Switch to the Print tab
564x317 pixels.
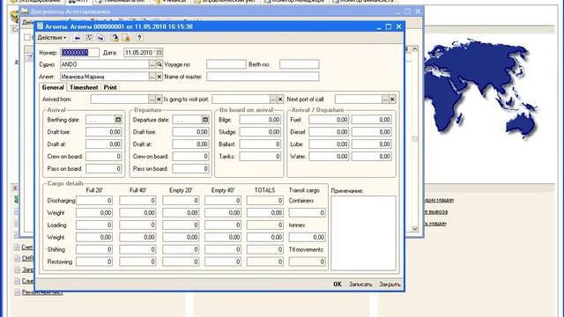pyautogui.click(x=110, y=87)
